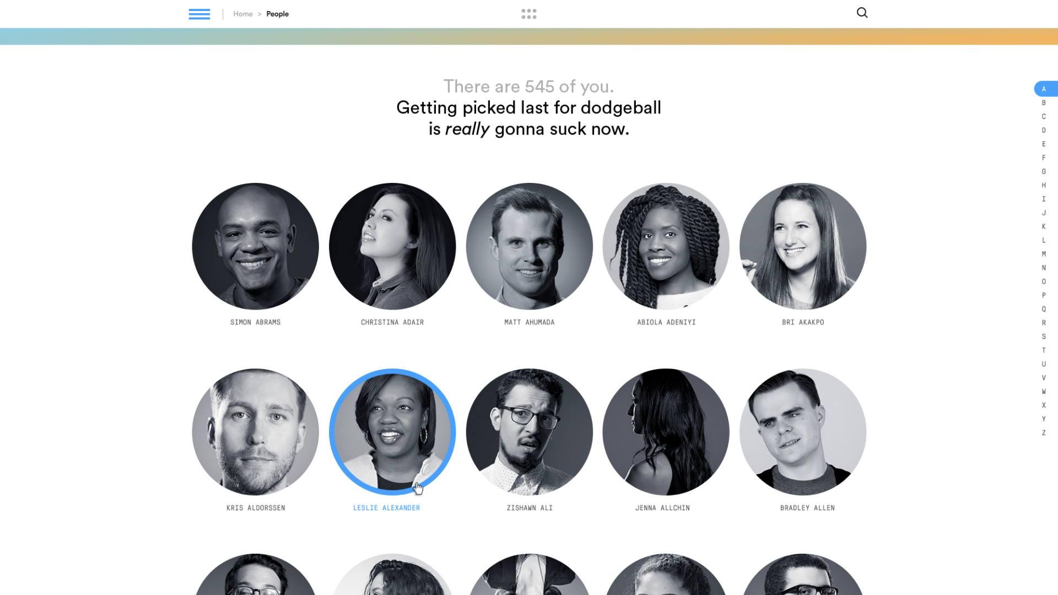Jump to letter M in index
This screenshot has height=595, width=1058.
(1044, 254)
